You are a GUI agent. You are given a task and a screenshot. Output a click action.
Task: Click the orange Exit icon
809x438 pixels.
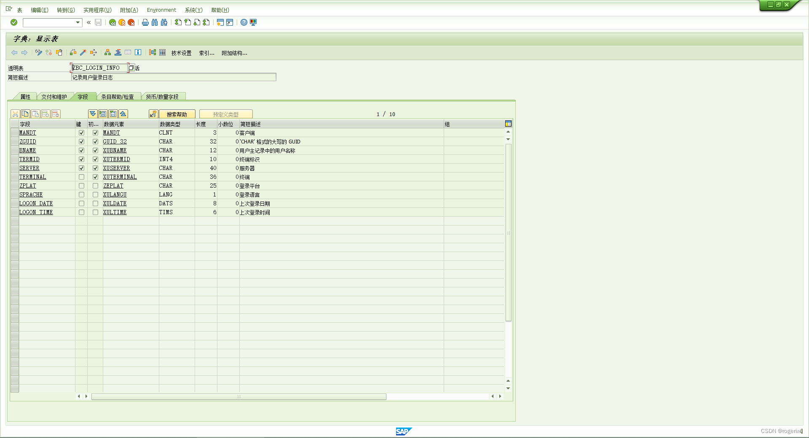tap(122, 22)
